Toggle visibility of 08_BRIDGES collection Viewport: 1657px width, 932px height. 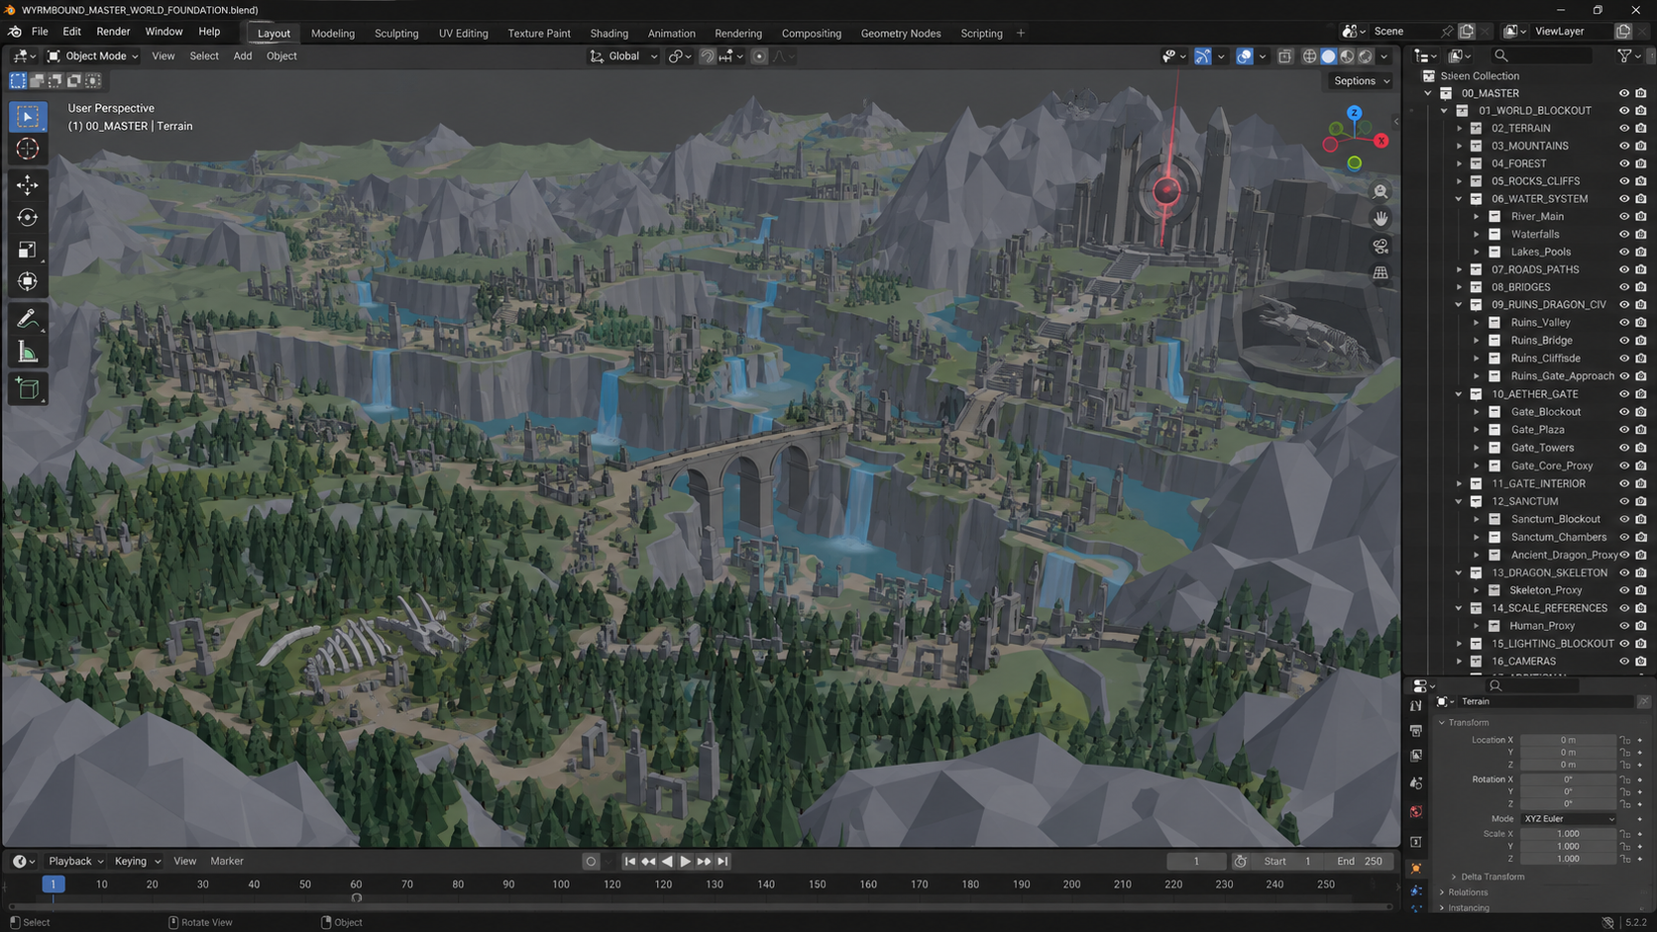(x=1624, y=287)
